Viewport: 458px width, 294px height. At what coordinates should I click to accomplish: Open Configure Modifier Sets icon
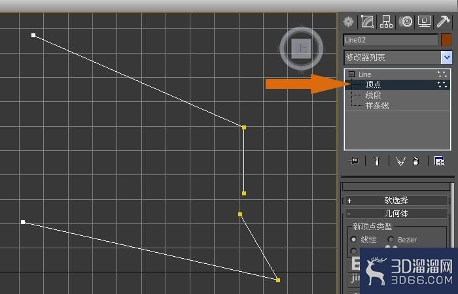tap(439, 161)
